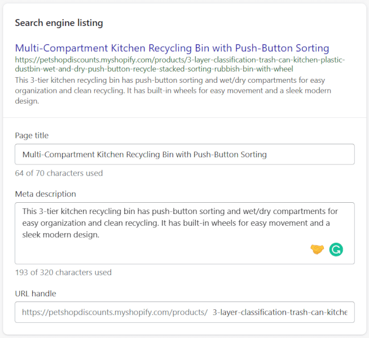This screenshot has width=369, height=338.
Task: Click the handshake emoji icon
Action: (317, 249)
